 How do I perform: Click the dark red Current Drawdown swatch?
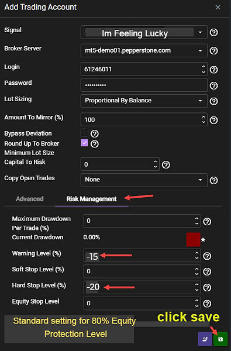click(193, 239)
